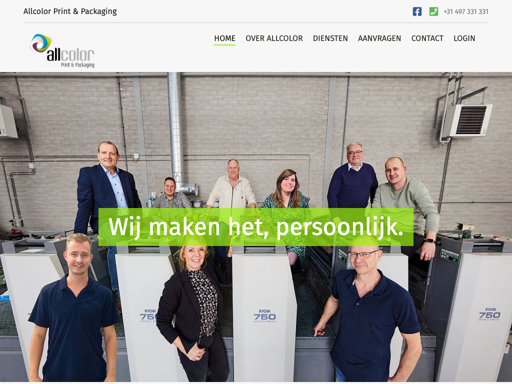This screenshot has height=384, width=512.
Task: Select AANVRAGEN in the navigation bar
Action: click(x=379, y=38)
